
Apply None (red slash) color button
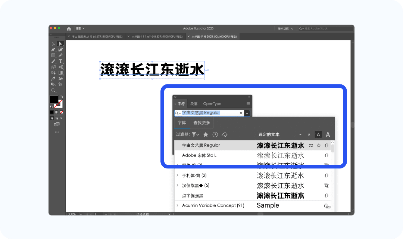pos(62,112)
